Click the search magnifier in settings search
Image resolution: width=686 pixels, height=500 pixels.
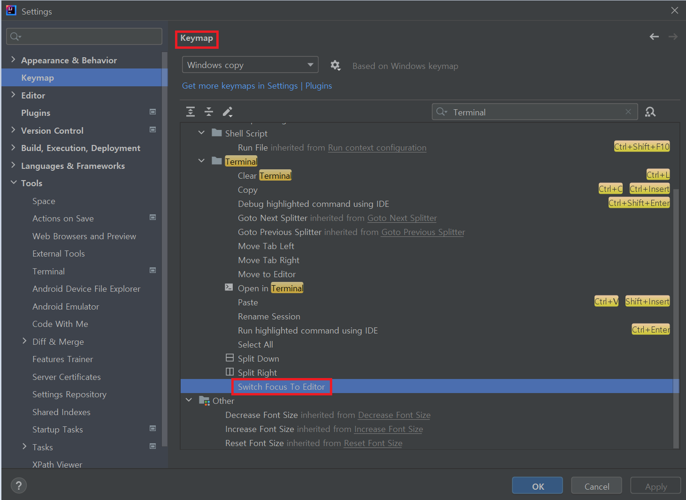tap(15, 36)
